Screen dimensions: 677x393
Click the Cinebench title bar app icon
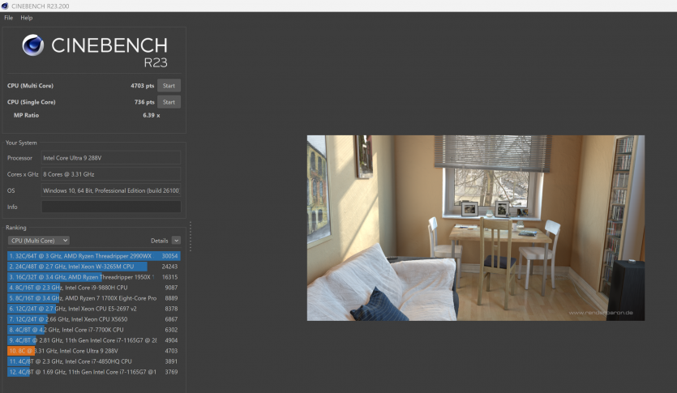[6, 6]
